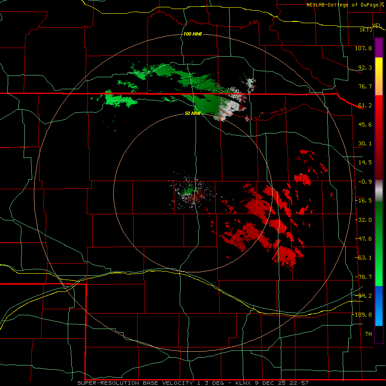Click the 100 NMI range ring label
386x386 pixels.
pos(193,34)
